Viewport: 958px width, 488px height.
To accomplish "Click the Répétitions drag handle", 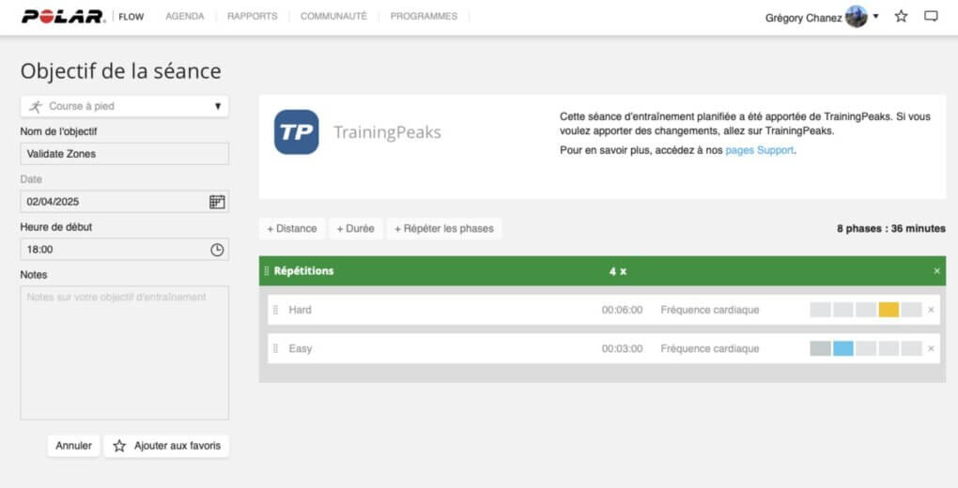I will click(267, 270).
